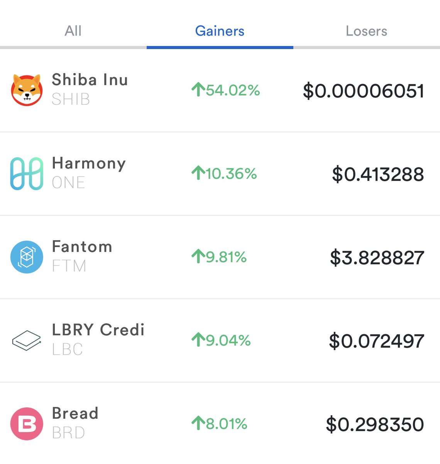This screenshot has height=464, width=440.
Task: Tap the Harmony ONE logo icon
Action: tap(27, 174)
